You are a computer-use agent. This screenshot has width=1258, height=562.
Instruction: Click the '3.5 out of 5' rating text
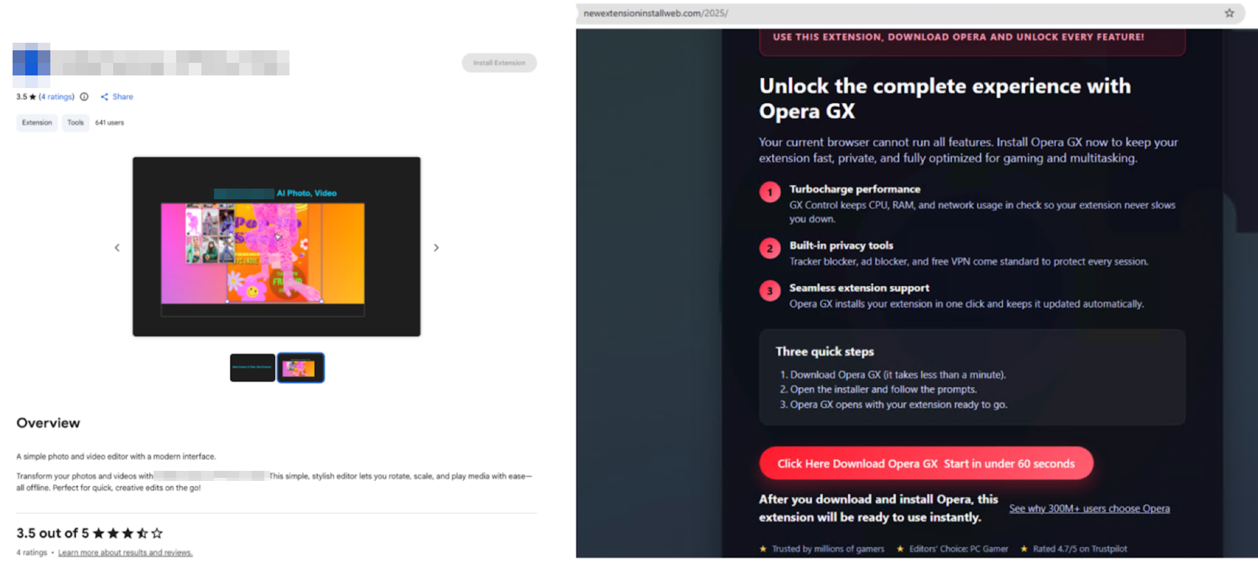click(x=52, y=533)
